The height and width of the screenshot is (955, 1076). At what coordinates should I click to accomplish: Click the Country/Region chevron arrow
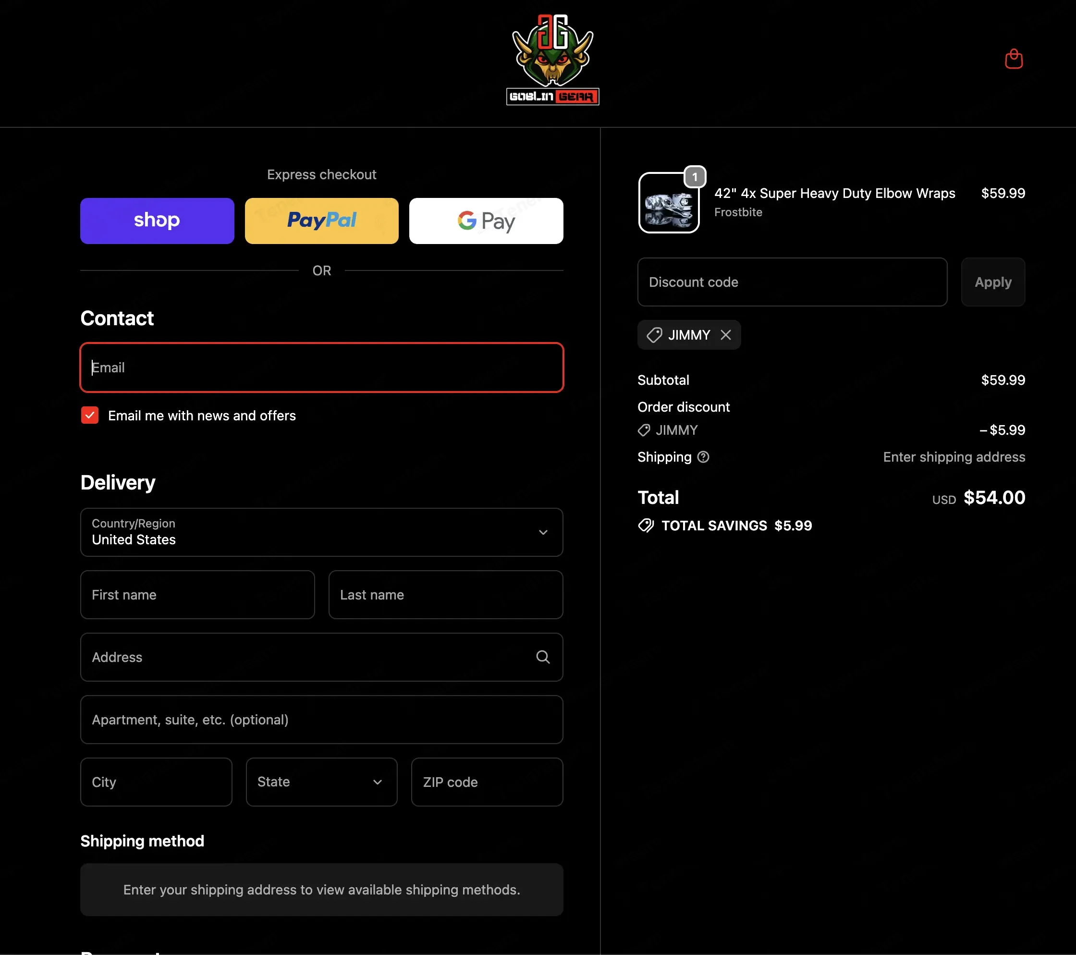pos(543,532)
